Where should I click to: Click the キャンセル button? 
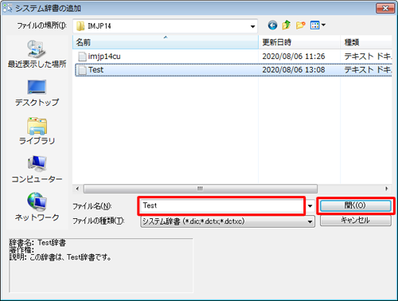tap(356, 221)
